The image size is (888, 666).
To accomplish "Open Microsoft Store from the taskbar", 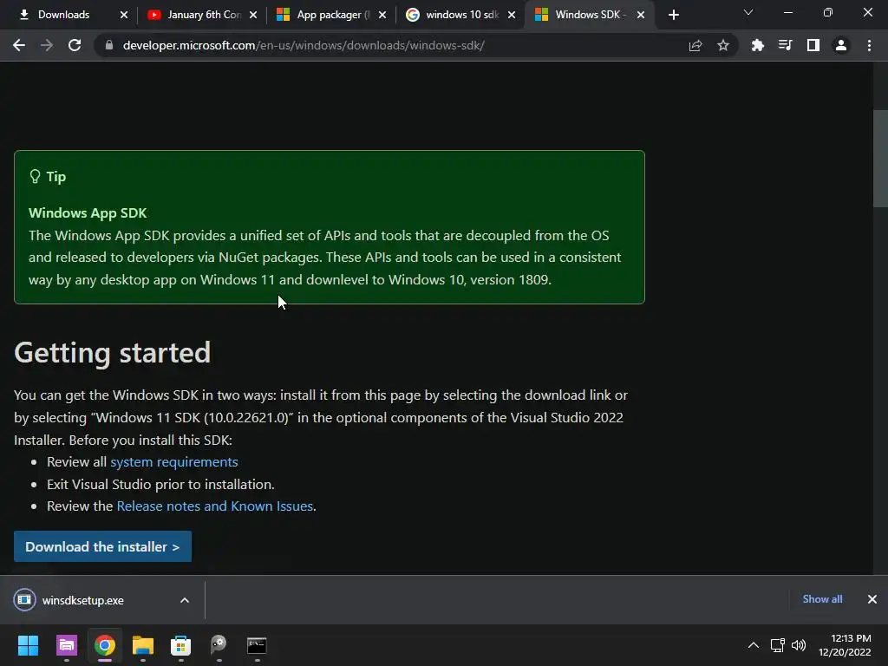I will click(180, 645).
